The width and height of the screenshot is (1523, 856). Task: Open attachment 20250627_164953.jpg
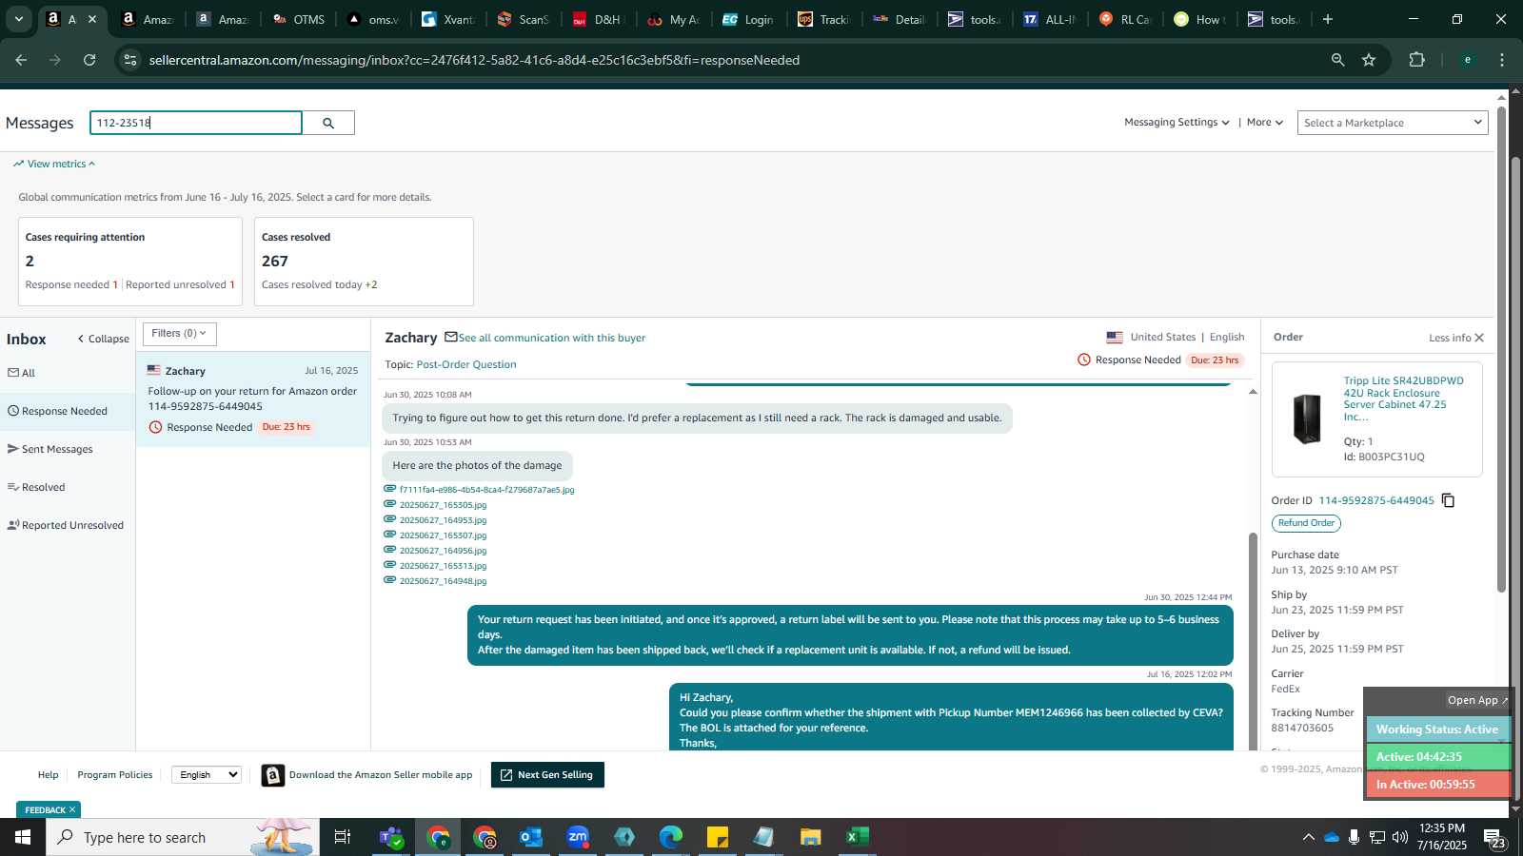(443, 520)
